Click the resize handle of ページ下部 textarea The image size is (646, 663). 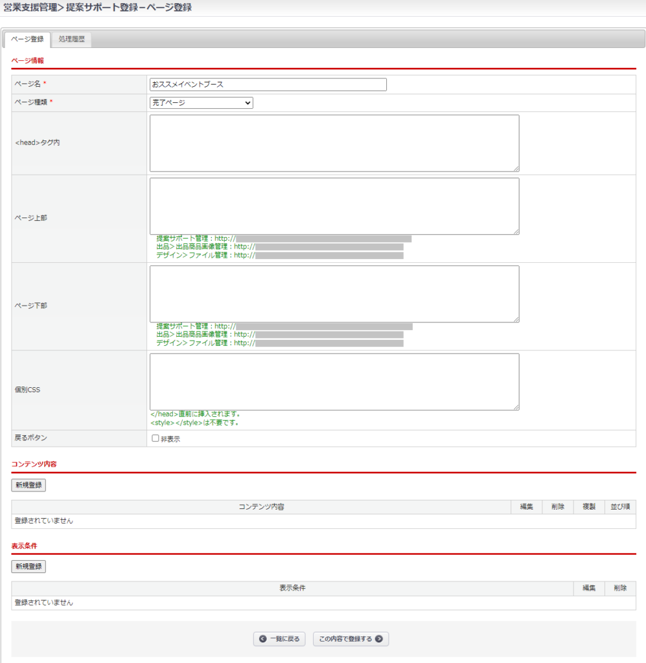(516, 319)
